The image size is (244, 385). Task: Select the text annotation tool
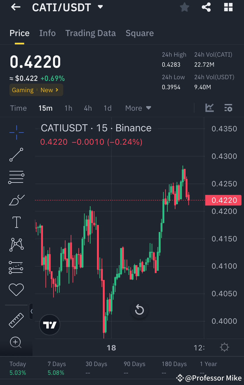tap(16, 222)
